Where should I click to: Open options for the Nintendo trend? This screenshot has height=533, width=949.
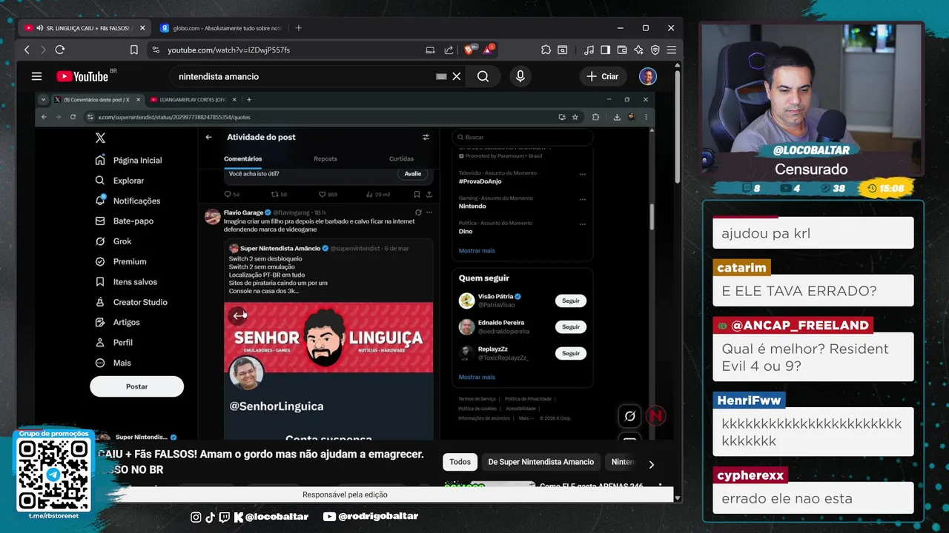(582, 199)
